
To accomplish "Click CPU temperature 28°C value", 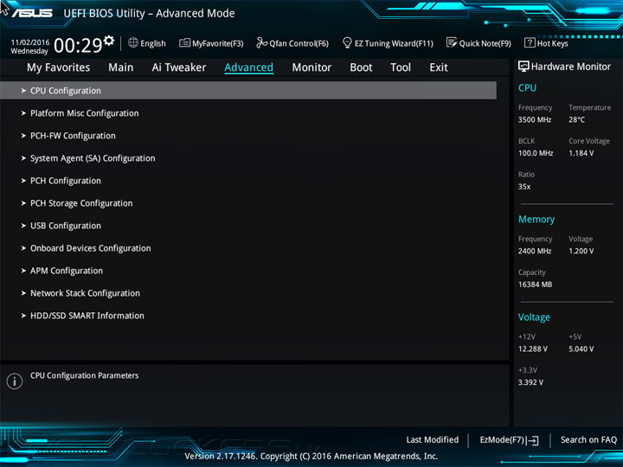I will (576, 119).
